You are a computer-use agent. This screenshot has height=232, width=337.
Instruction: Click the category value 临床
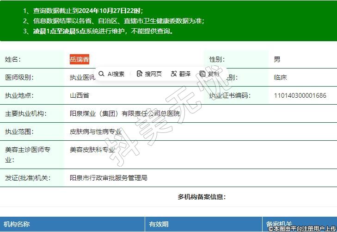[280, 77]
